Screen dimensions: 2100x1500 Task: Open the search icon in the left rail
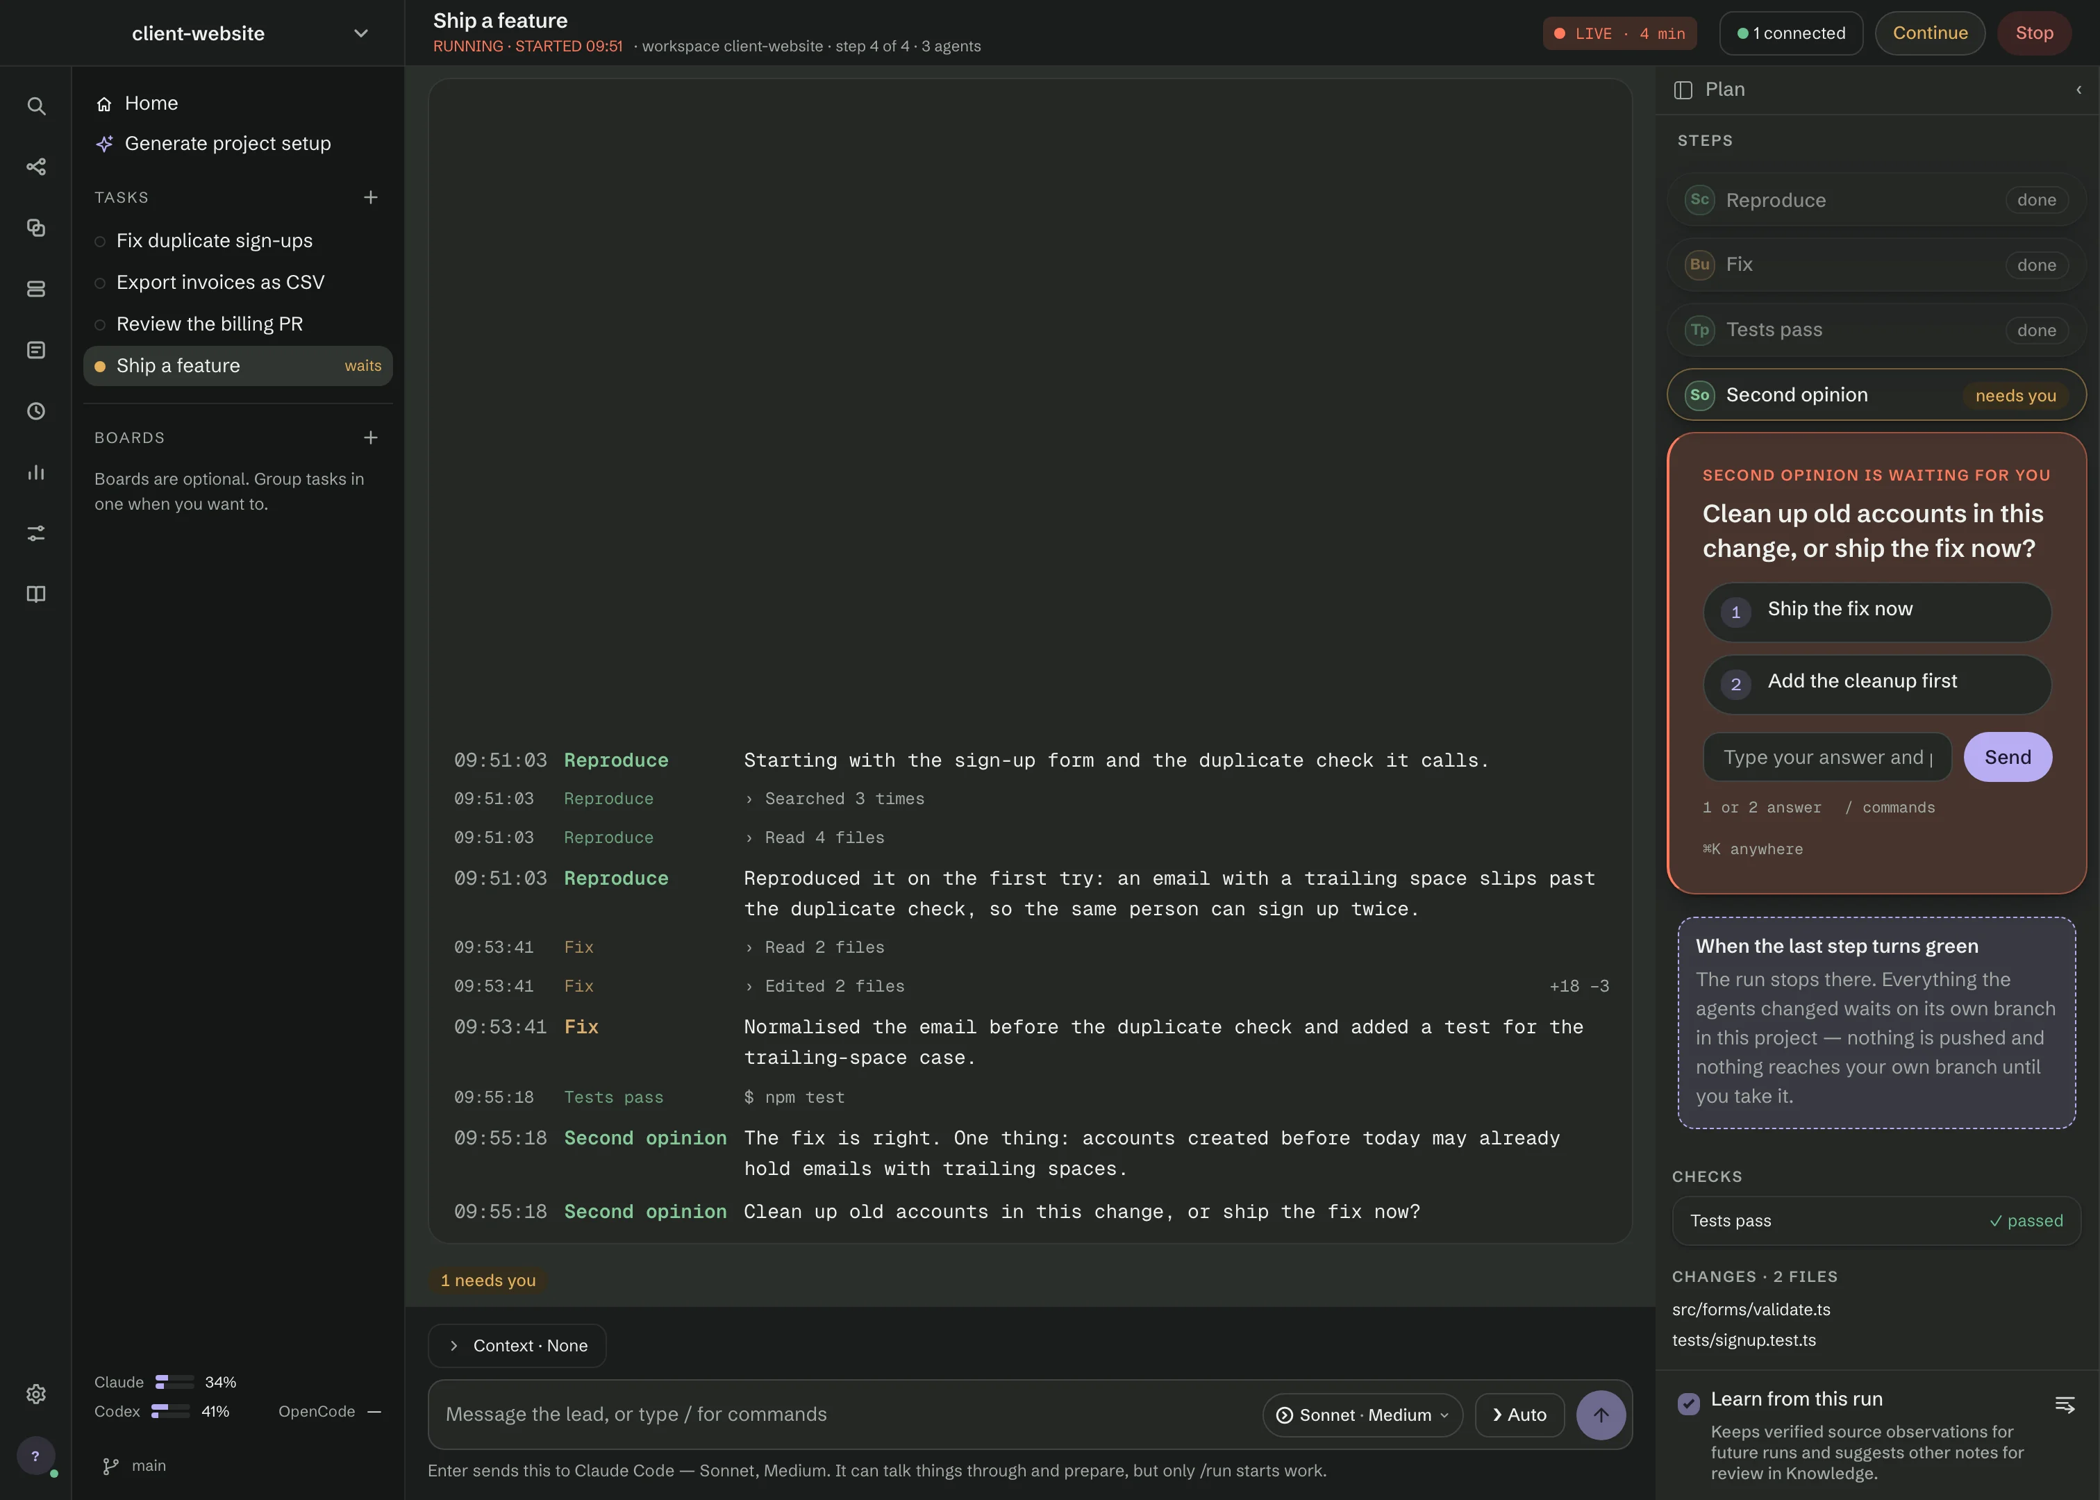36,106
